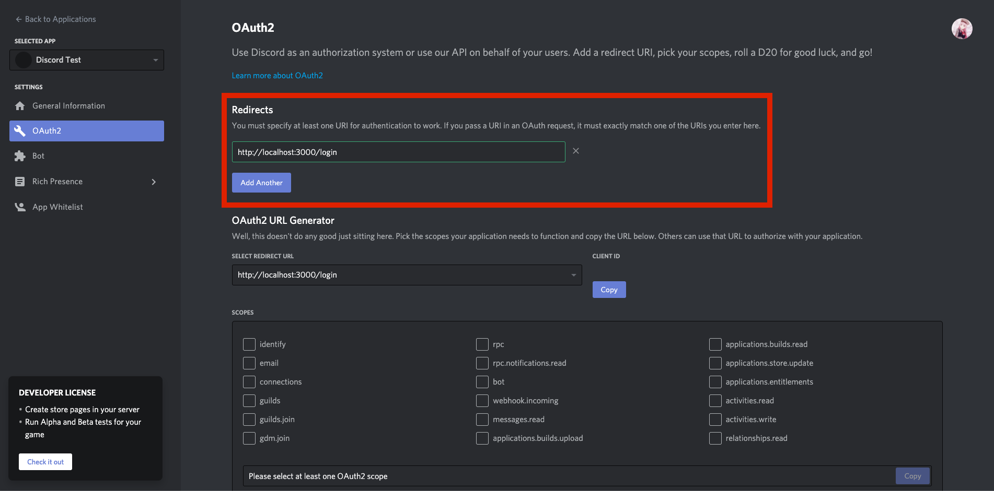Click the OAuth2 wrench icon
This screenshot has height=491, width=994.
(20, 131)
